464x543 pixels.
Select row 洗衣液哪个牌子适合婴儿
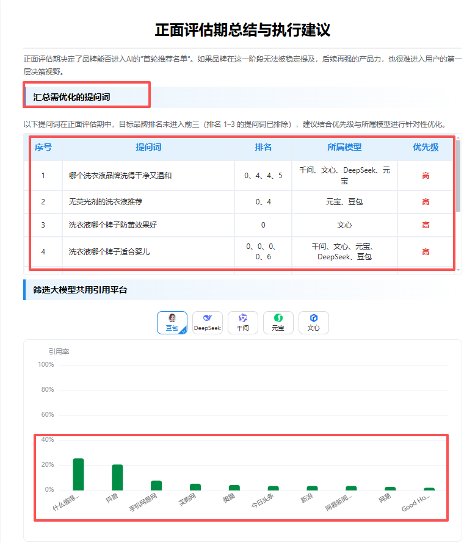[239, 252]
